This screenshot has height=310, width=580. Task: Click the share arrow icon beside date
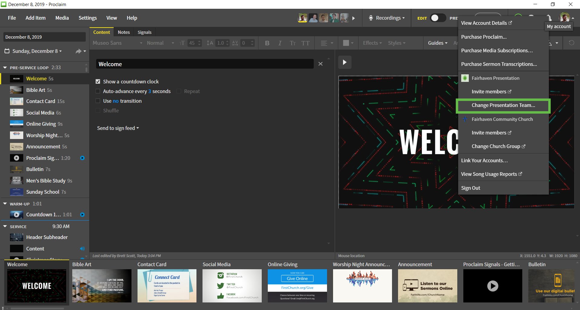click(x=79, y=51)
